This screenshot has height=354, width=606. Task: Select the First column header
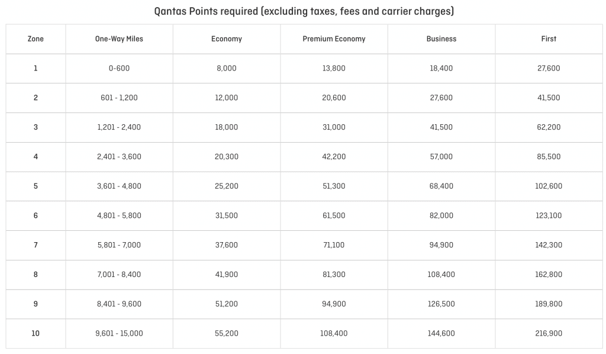[549, 39]
